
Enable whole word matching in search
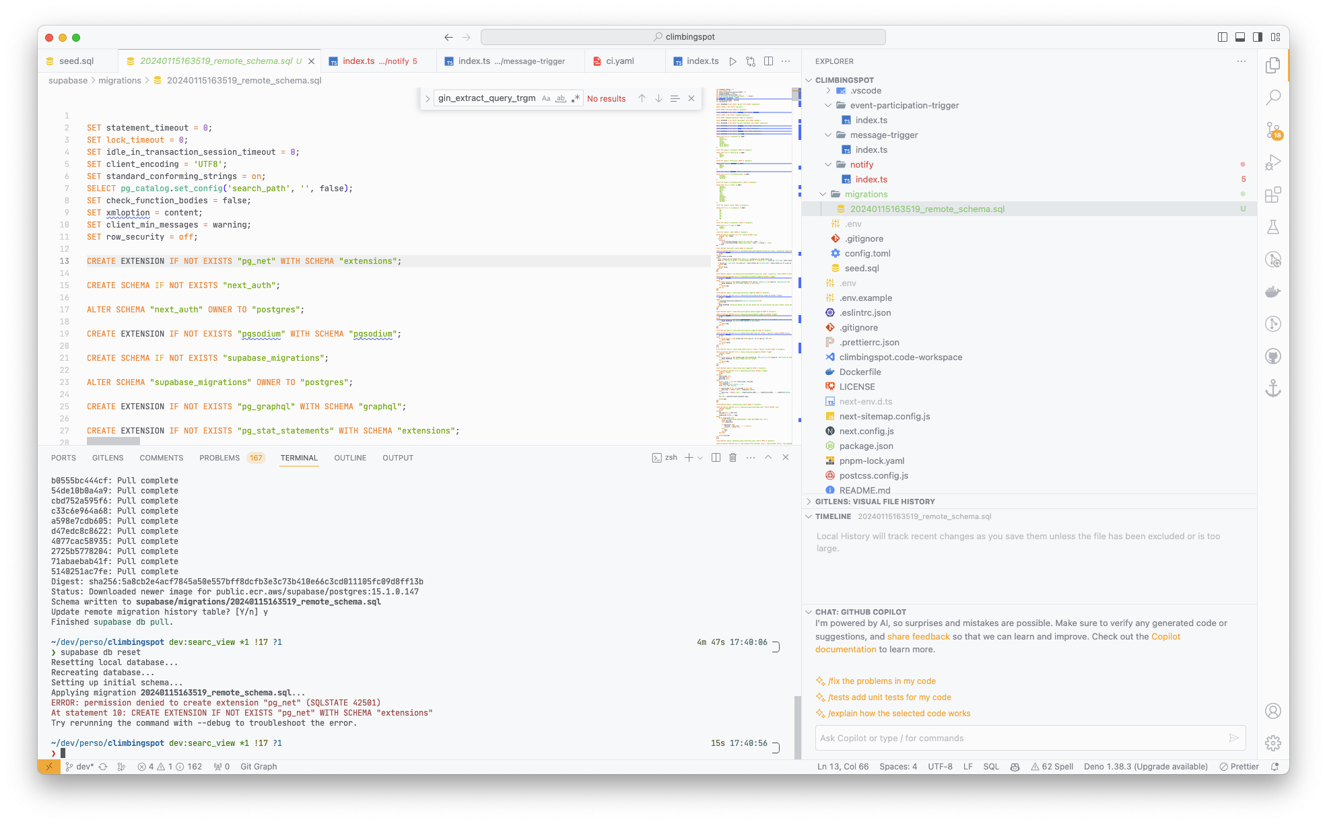560,98
